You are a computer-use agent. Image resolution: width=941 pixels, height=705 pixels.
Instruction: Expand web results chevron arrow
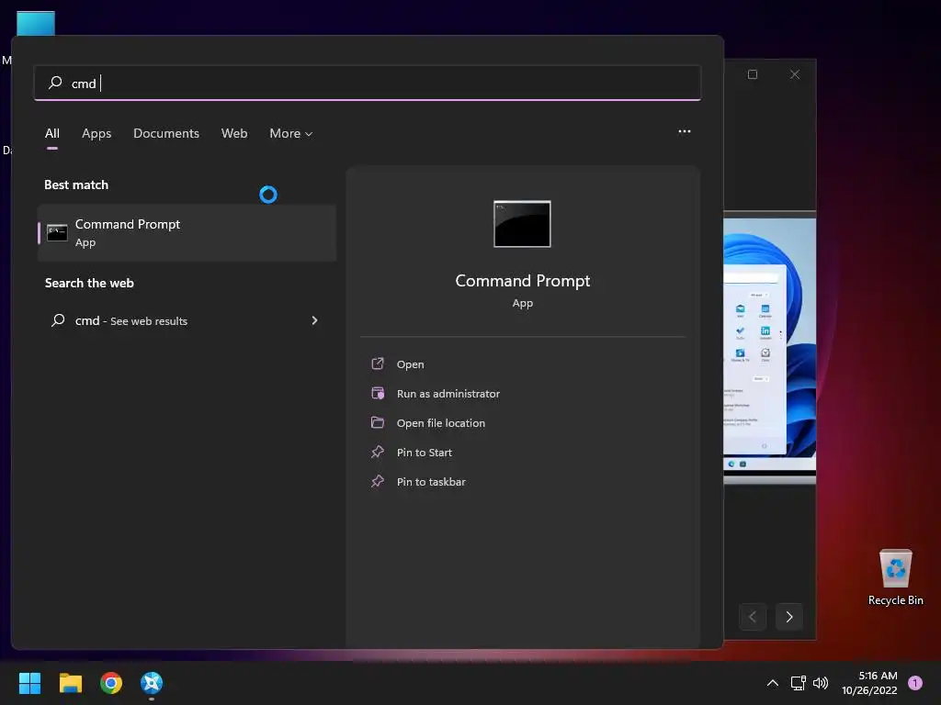pos(314,320)
